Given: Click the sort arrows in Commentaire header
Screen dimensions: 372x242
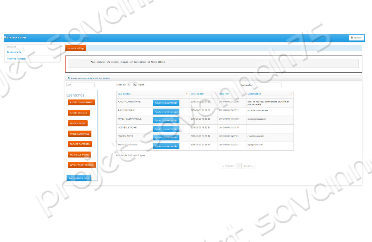Looking at the screenshot, I should pos(291,94).
